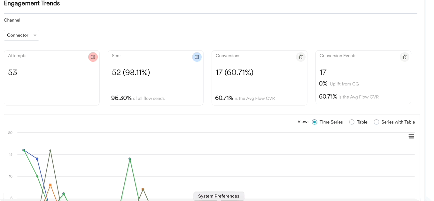Open the chart context menu via hamburger icon
Screen dimensions: 434x201
411,136
